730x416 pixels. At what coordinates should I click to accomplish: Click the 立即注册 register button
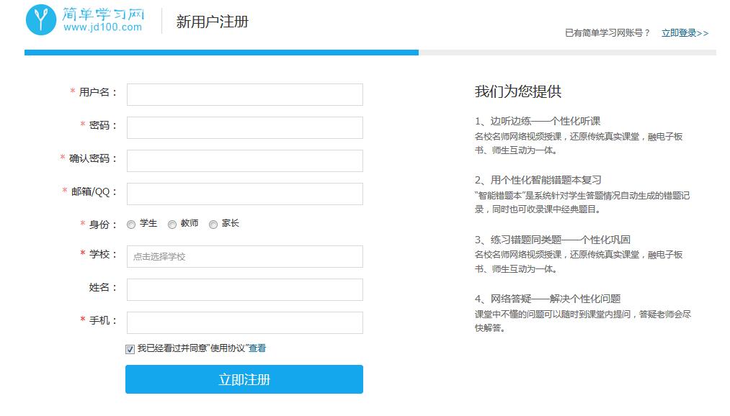coord(244,379)
